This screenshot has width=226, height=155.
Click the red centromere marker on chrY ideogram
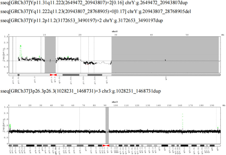[53, 75]
